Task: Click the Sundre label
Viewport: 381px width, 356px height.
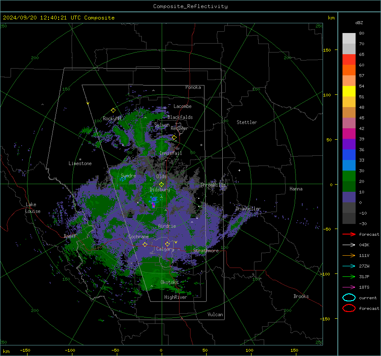Action: tap(128, 175)
